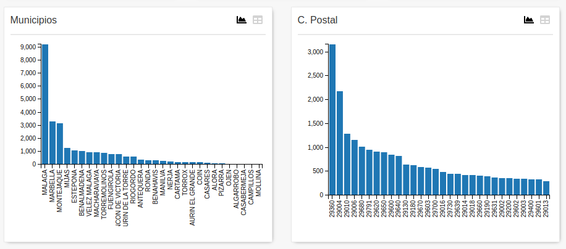Viewport: 566px width, 249px height.
Task: Show C. Postal panel as table
Action: [x=545, y=20]
